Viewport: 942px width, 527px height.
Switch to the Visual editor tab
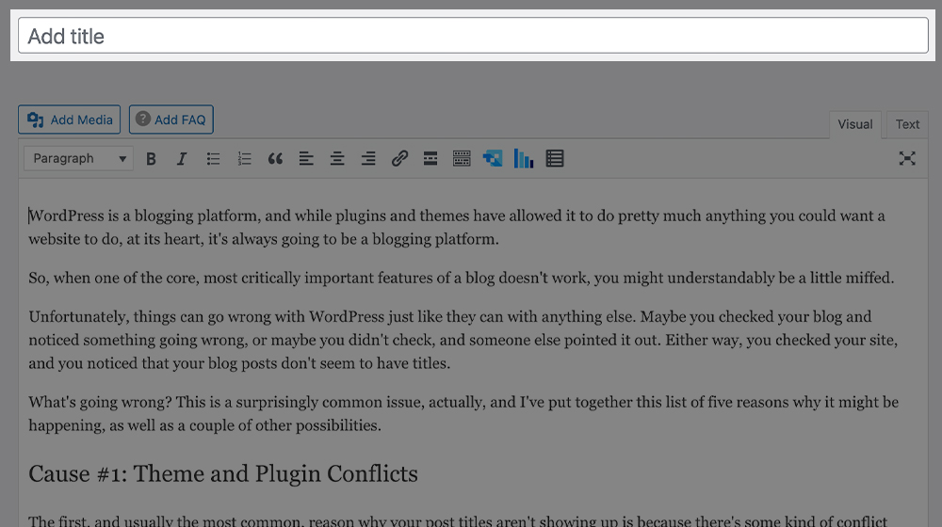(x=855, y=124)
